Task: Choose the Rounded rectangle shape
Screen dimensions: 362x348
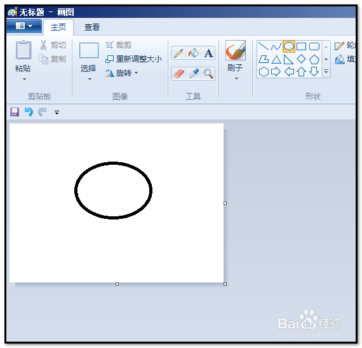Action: (x=314, y=46)
